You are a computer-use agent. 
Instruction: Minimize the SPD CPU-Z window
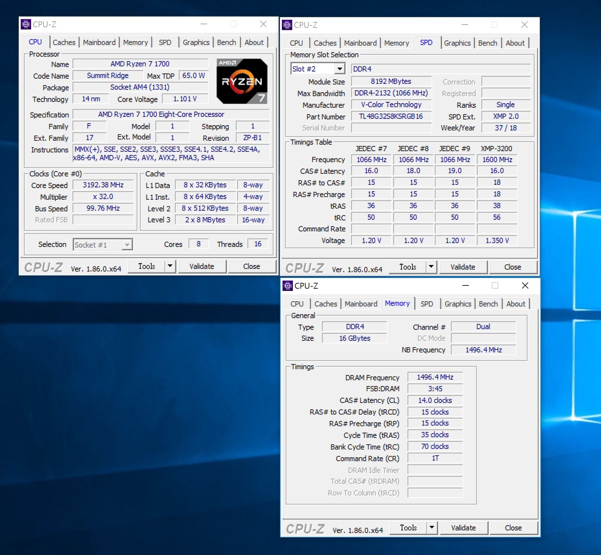pos(465,25)
